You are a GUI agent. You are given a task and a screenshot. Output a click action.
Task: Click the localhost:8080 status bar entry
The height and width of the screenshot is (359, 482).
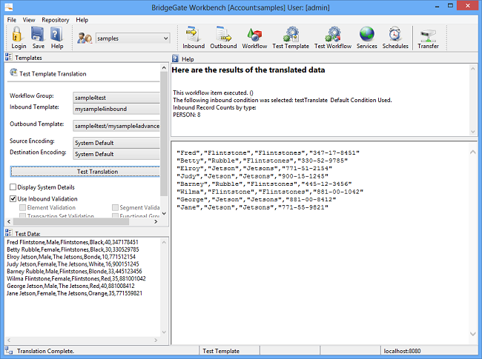(402, 351)
